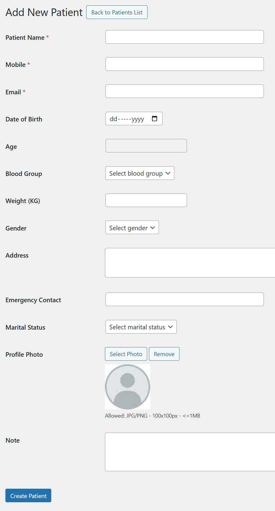Open the date picker calendar icon
Screen dimensions: 275x511
tap(155, 119)
